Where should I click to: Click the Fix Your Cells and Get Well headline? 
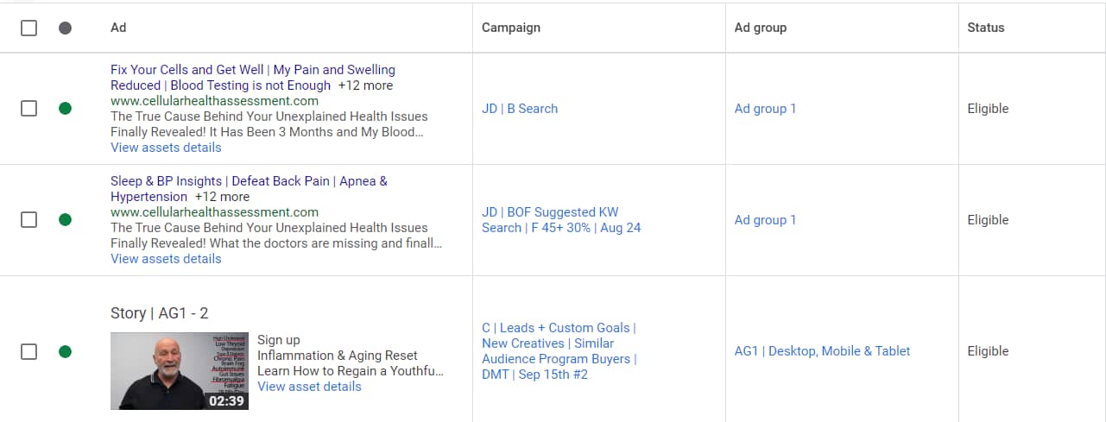[x=187, y=70]
